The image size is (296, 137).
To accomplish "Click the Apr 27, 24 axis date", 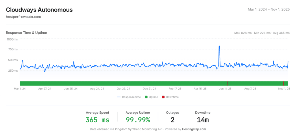I will click(45, 89).
